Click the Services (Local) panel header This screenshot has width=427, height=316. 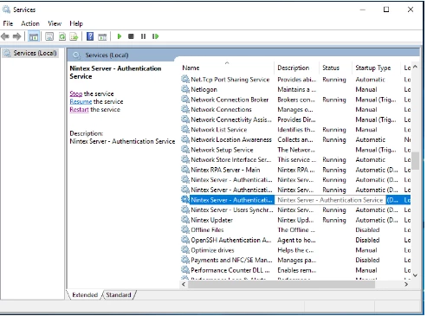coord(107,55)
